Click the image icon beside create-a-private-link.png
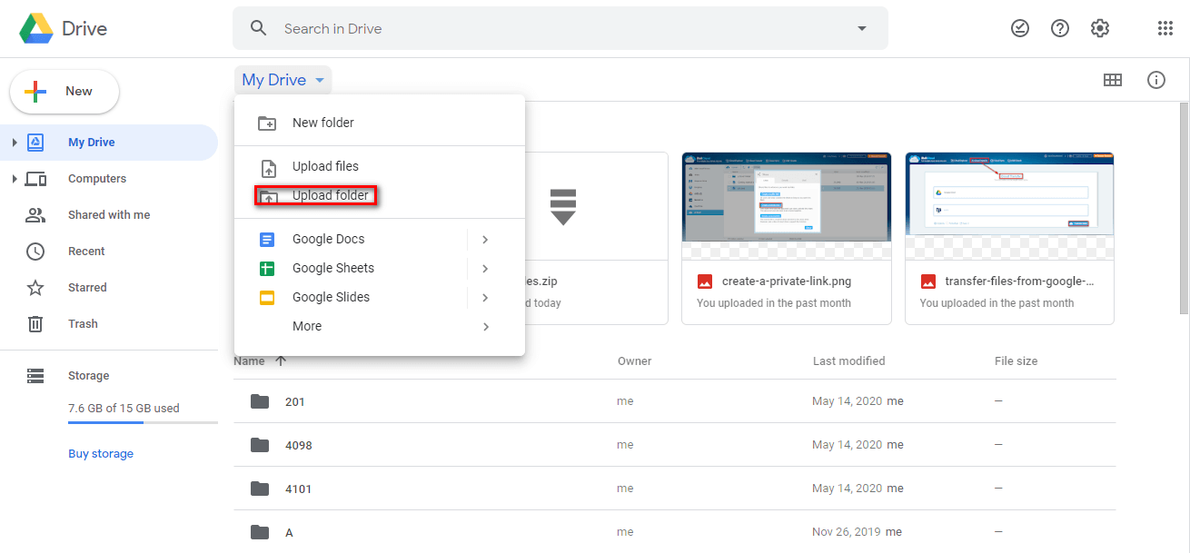 (704, 281)
